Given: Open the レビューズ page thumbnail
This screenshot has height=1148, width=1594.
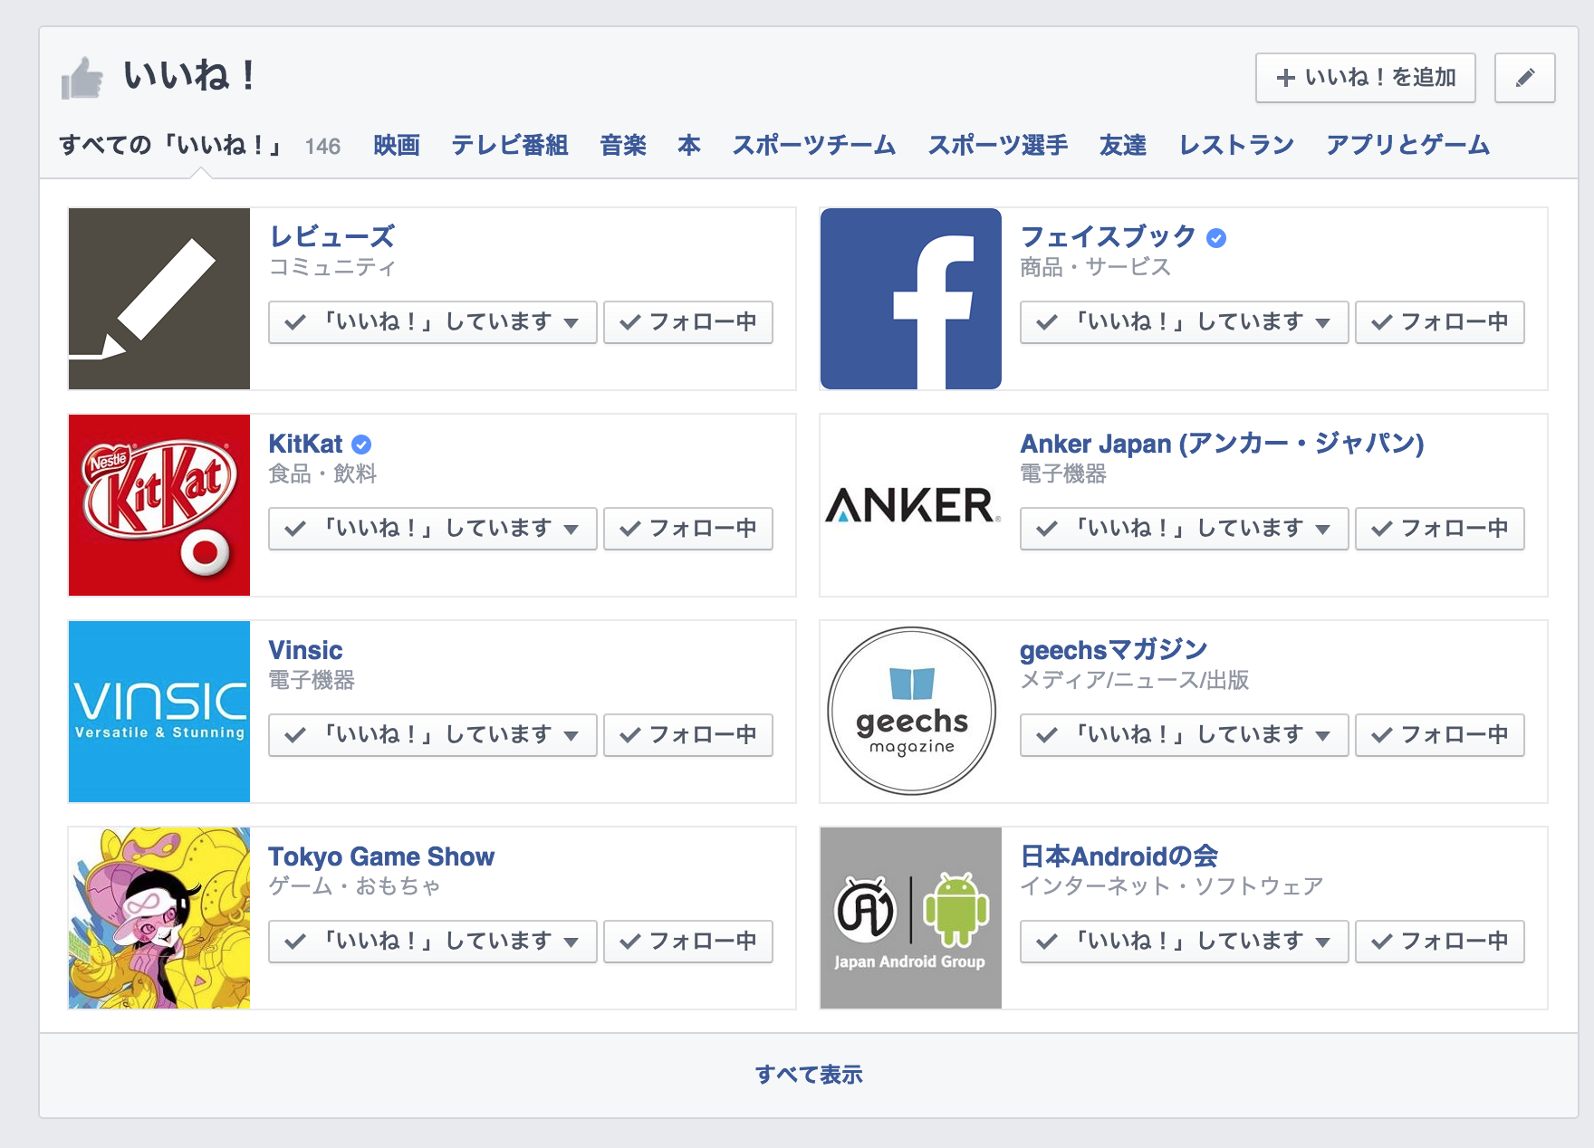Looking at the screenshot, I should [x=159, y=299].
